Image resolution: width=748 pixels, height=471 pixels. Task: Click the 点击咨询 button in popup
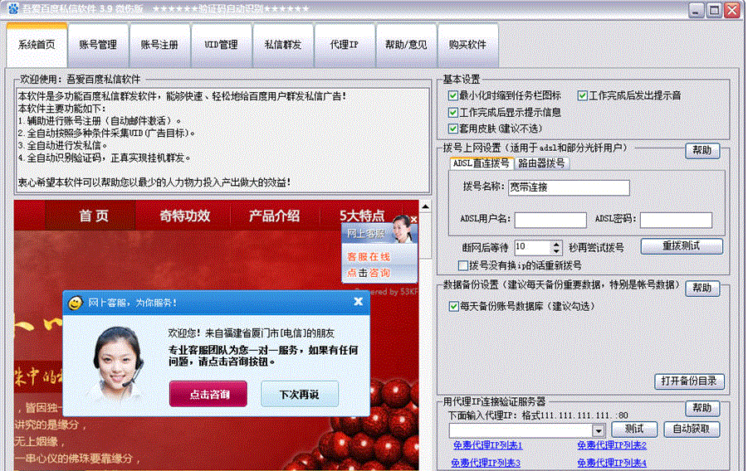[208, 394]
